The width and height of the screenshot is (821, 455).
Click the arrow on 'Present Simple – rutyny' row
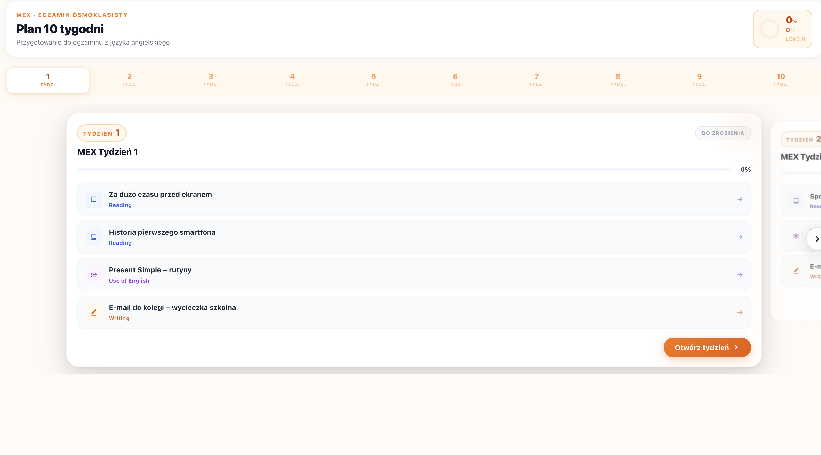click(x=740, y=275)
